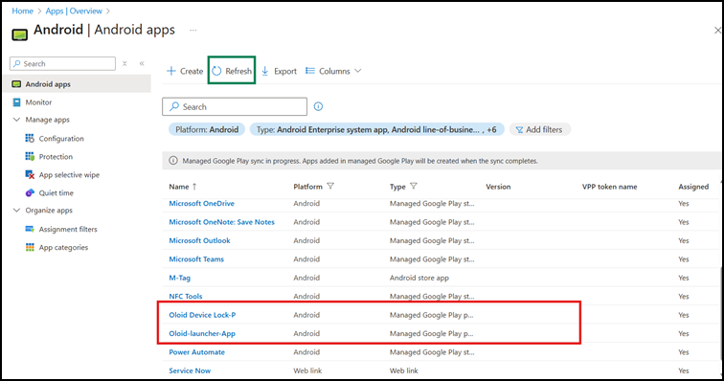The image size is (724, 381).
Task: Open Quiet time settings
Action: [56, 192]
